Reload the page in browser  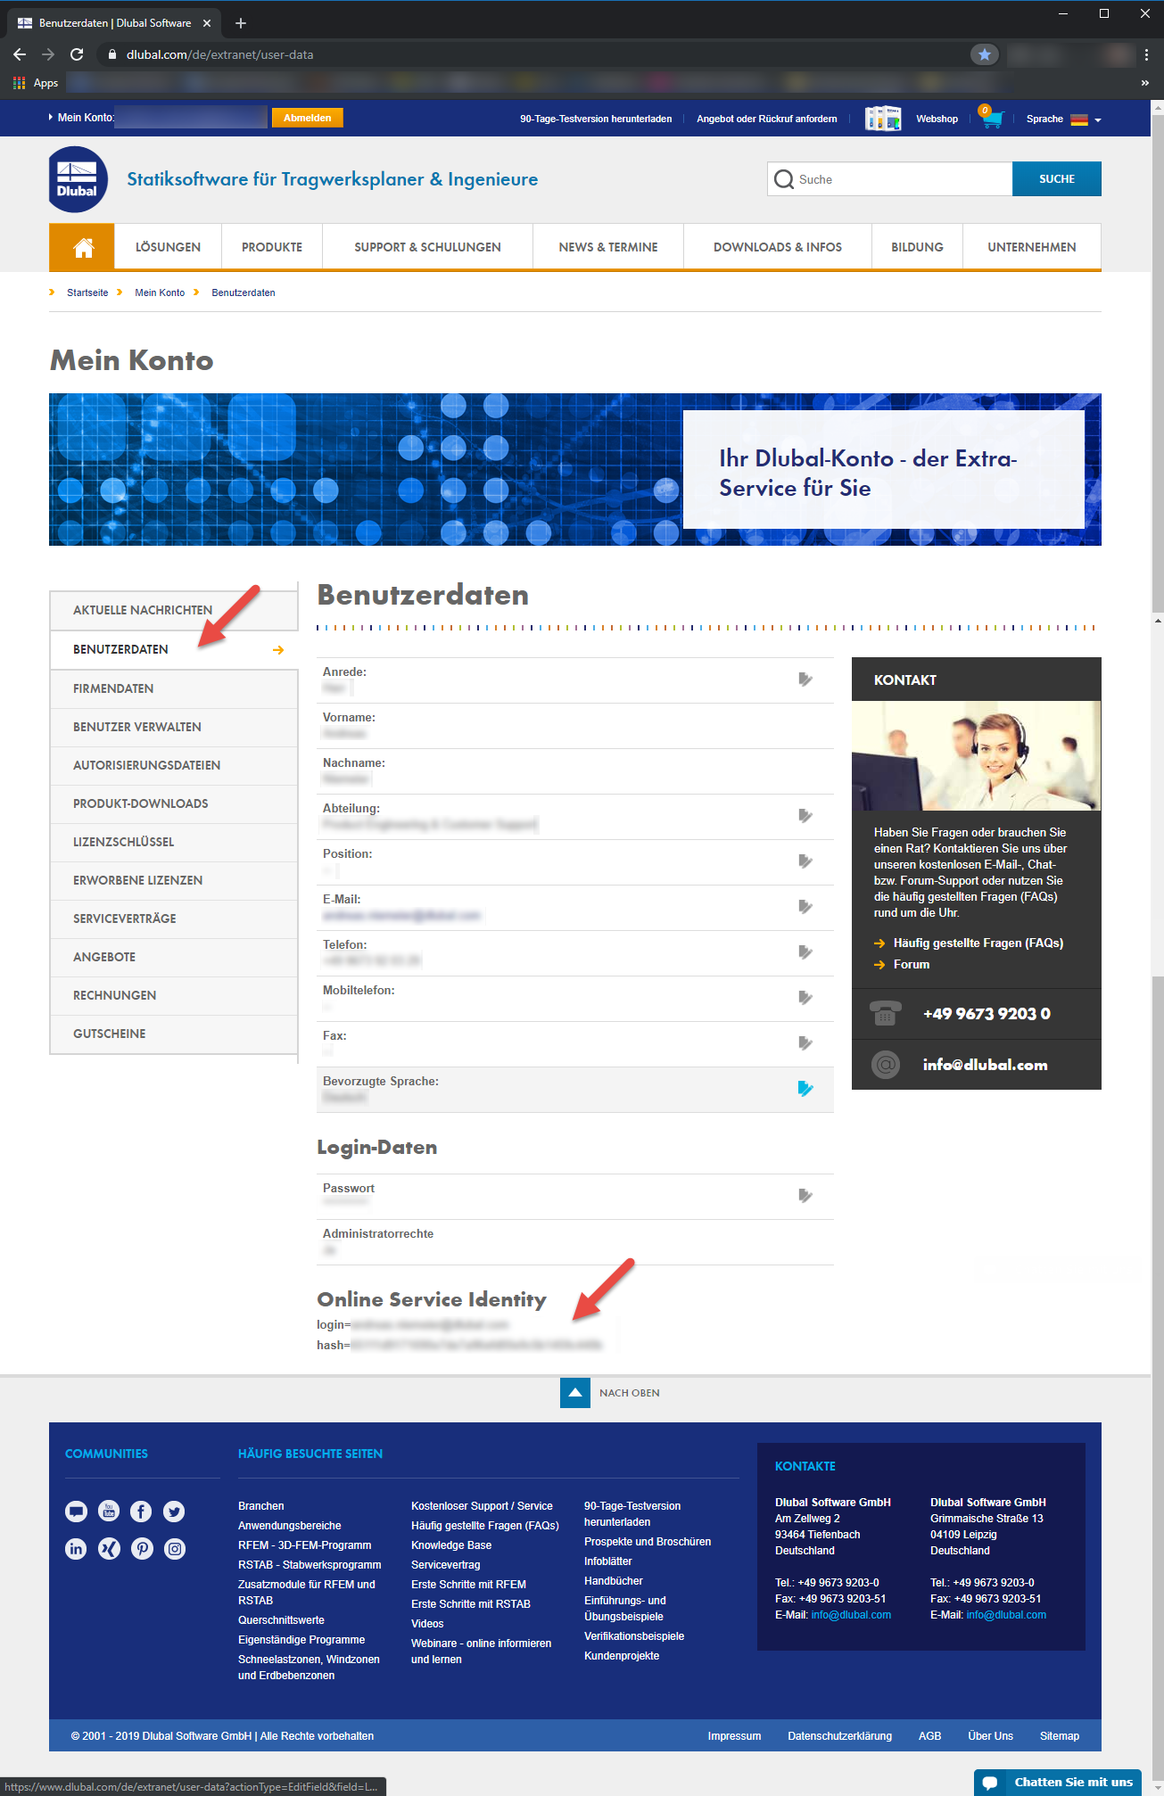click(x=77, y=54)
